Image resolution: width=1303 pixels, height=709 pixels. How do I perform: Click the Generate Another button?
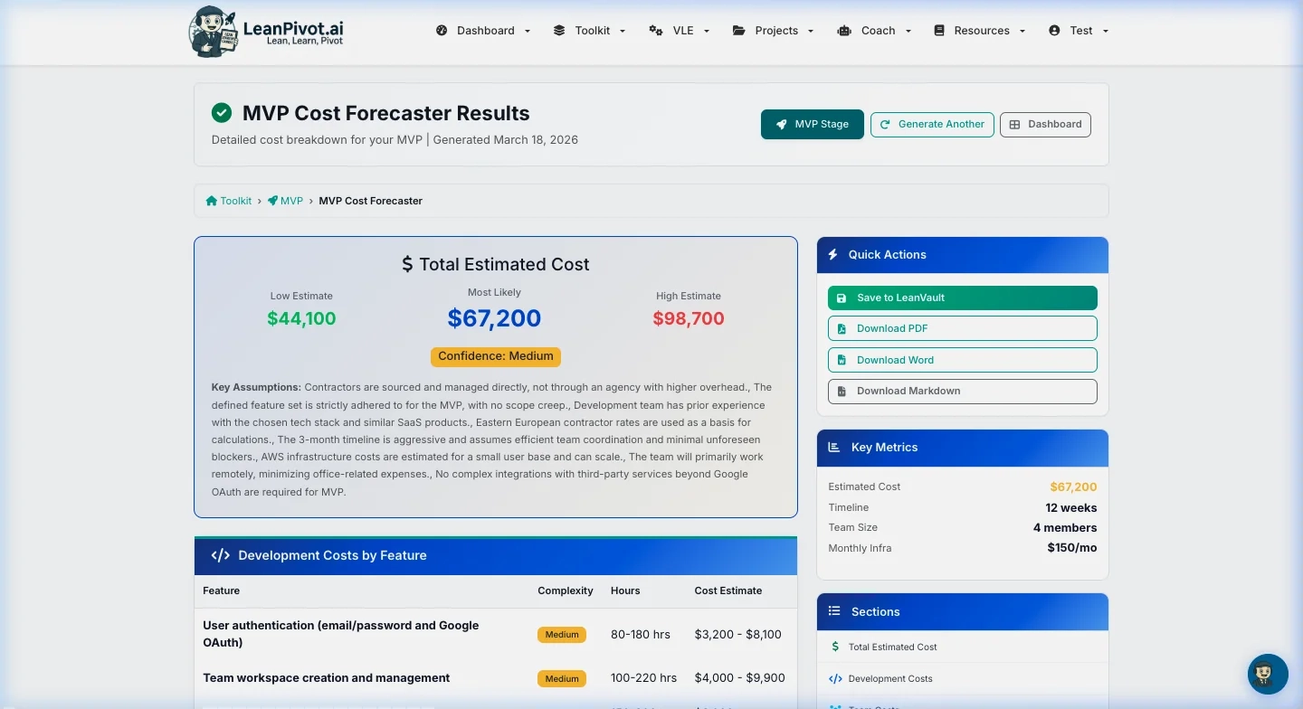pos(932,124)
